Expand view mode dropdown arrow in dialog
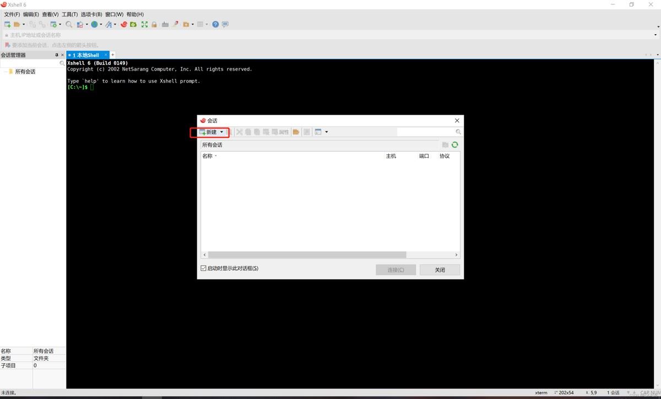The height and width of the screenshot is (399, 661). click(327, 132)
